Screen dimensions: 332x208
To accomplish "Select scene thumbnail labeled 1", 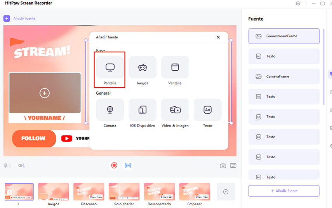I will pos(19,192).
